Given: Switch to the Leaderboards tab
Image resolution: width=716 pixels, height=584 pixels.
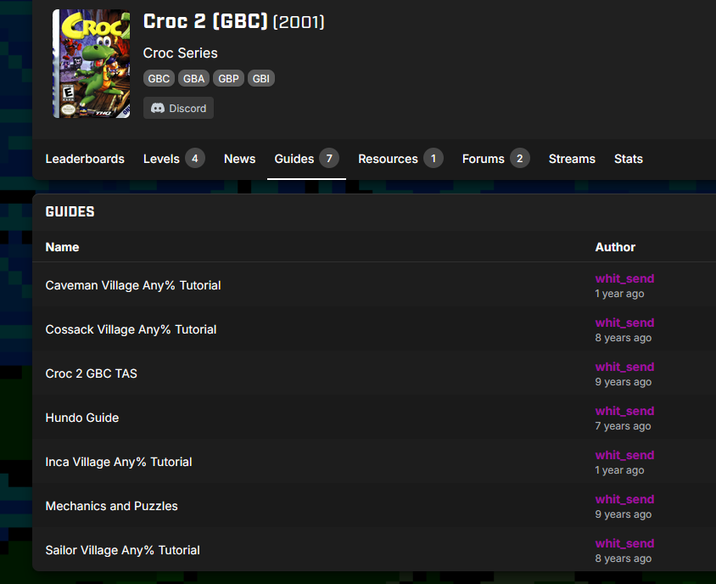Looking at the screenshot, I should point(85,159).
